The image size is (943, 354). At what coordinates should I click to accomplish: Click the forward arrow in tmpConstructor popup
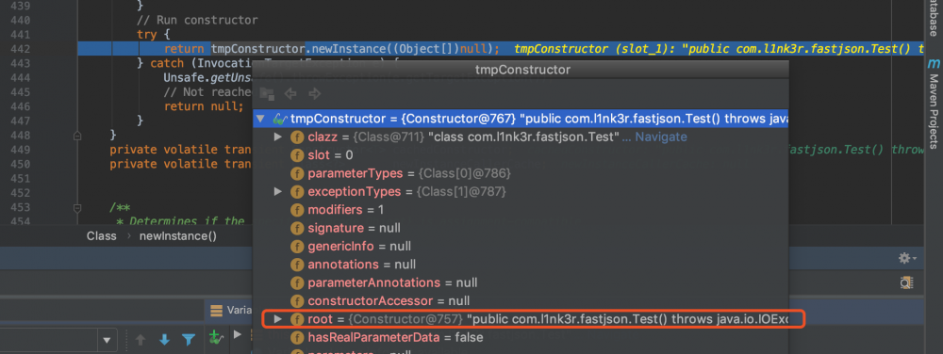pos(314,93)
